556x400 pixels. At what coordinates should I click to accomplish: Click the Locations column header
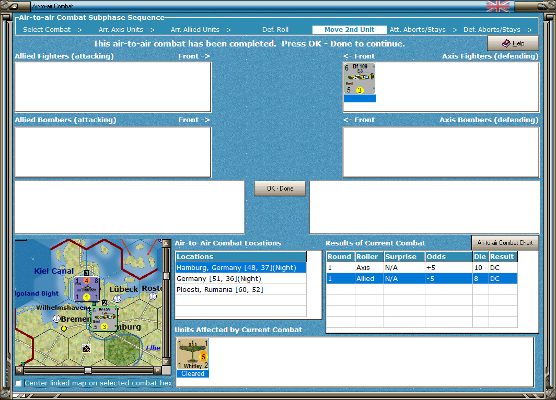[x=241, y=256]
